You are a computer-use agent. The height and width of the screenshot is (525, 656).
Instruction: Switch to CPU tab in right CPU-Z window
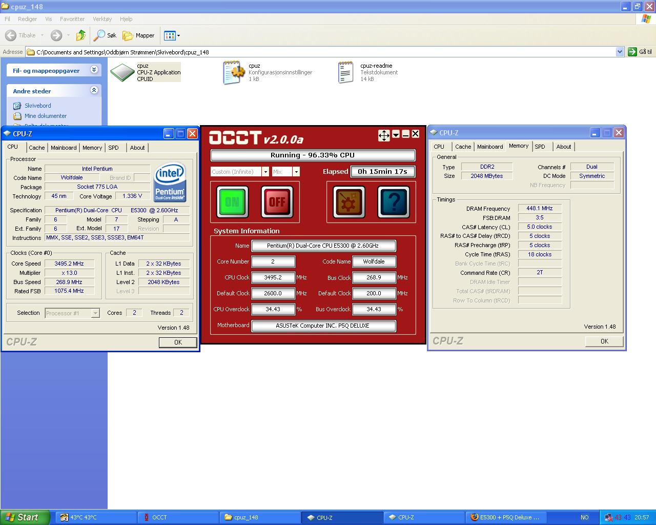pyautogui.click(x=439, y=147)
